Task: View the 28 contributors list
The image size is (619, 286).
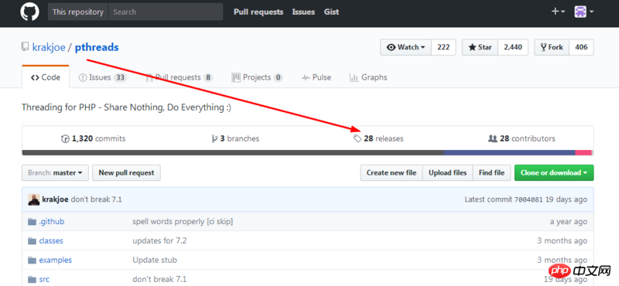Action: pyautogui.click(x=522, y=139)
